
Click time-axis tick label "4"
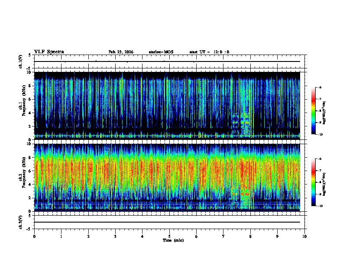coord(142,236)
